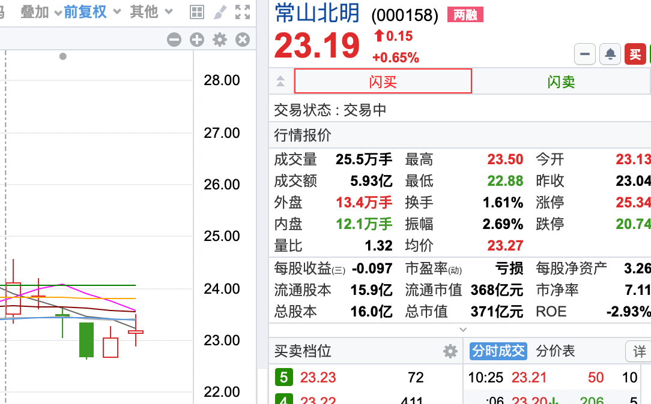Click the bell price alert button
Screen dimensions: 651x404
(x=610, y=54)
